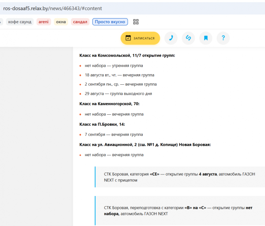The image size is (265, 226).
Task: Click heading 'Класс на П.Бровки, 14'
Action: 102,124
